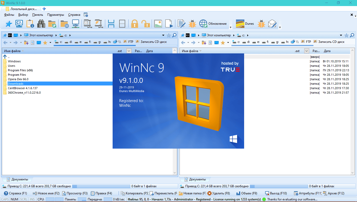Image resolution: width=357 pixels, height=202 pixels.
Task: Open the picture slideshow toolbar icon
Action: (158, 24)
